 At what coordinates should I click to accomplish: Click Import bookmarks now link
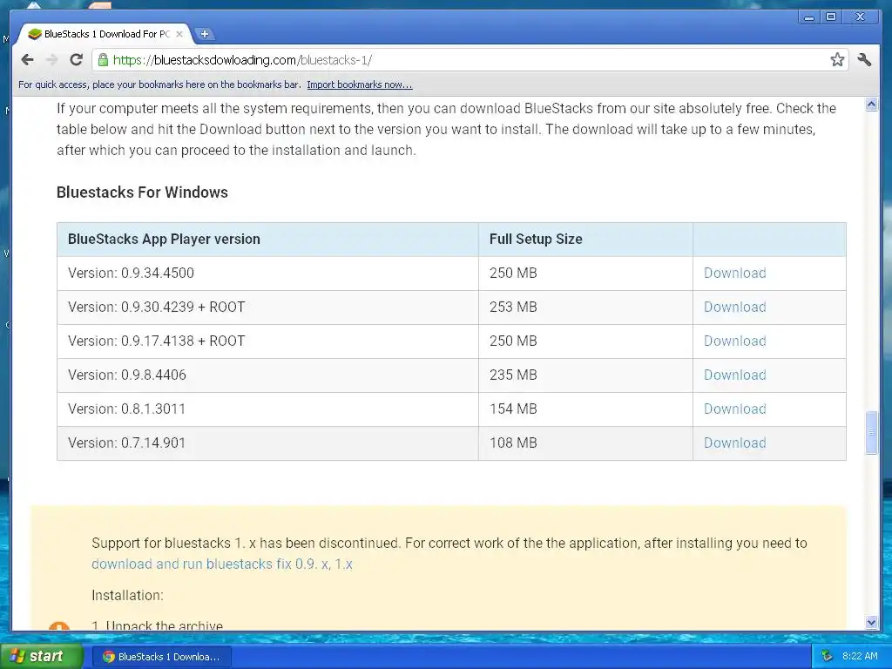[360, 84]
